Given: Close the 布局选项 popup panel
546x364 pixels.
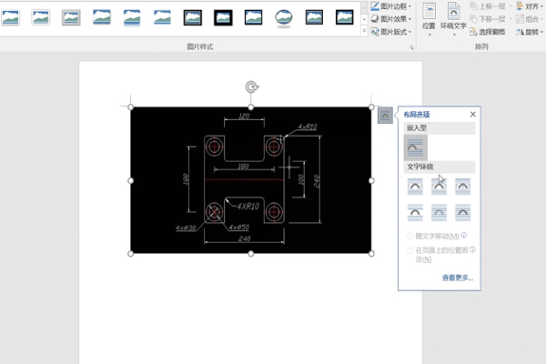Looking at the screenshot, I should (472, 115).
